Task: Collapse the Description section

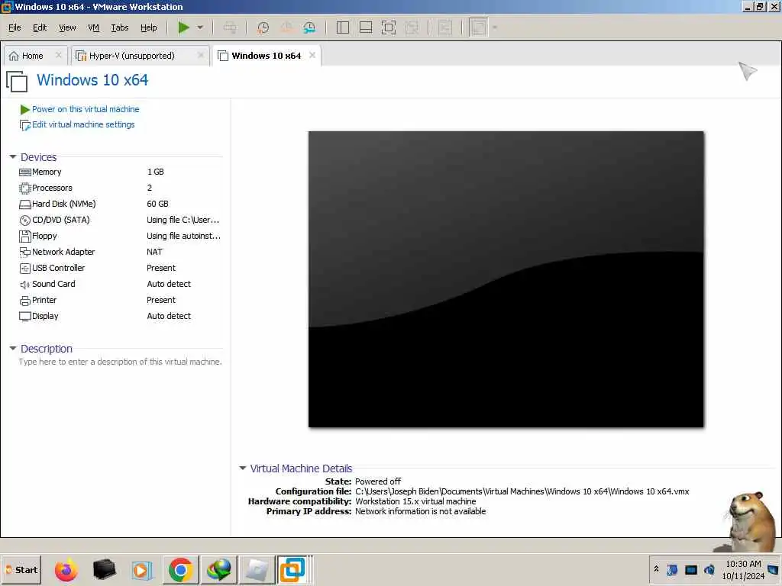Action: pos(13,349)
